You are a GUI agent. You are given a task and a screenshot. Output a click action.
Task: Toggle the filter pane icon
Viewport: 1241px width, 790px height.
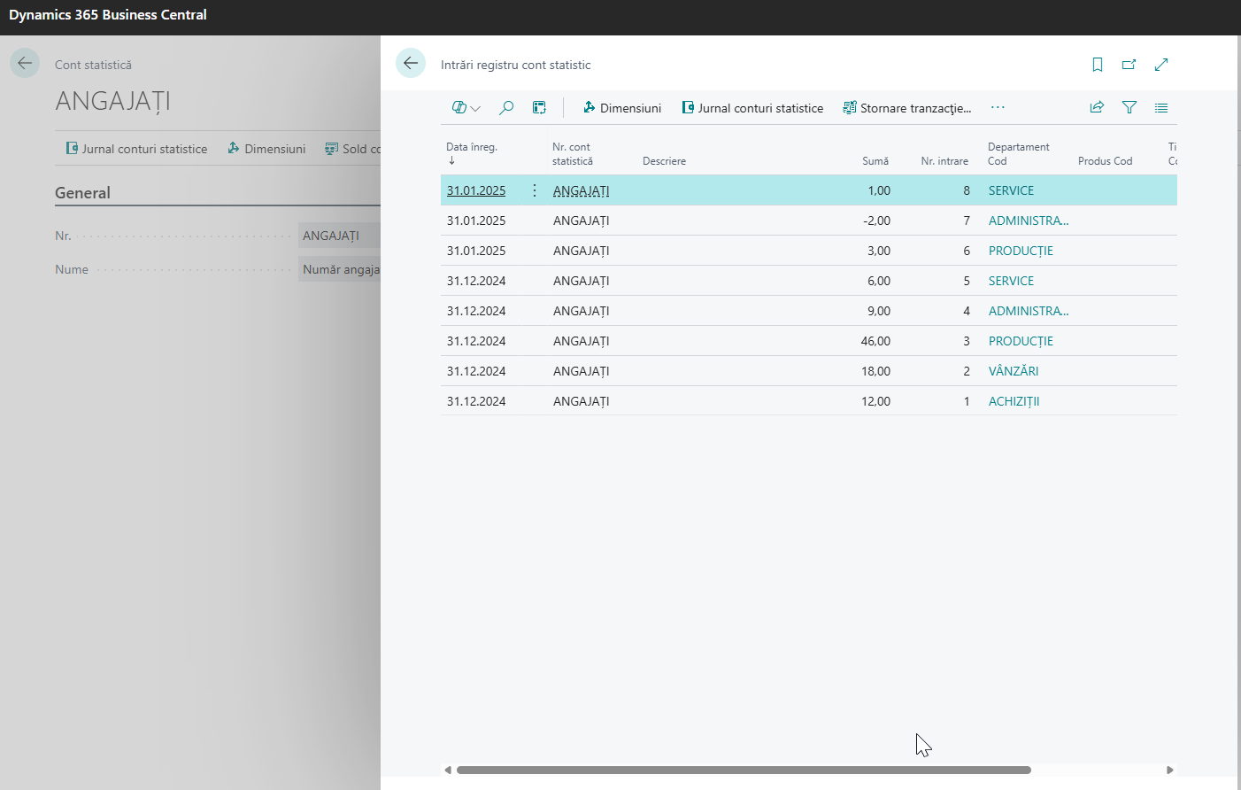point(1129,107)
